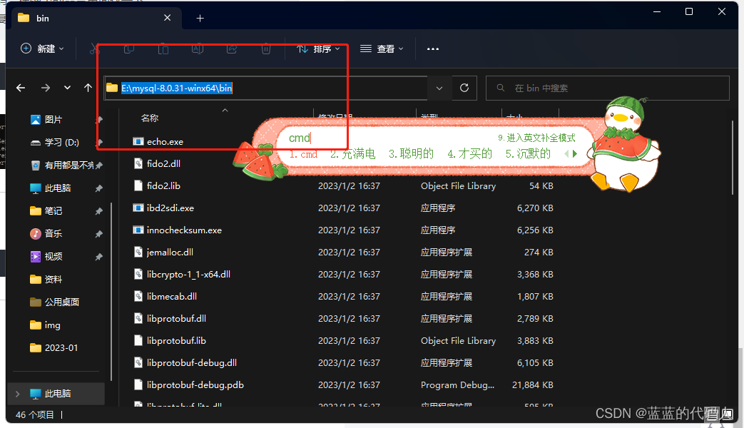Choose IME candidate 4 才买的

point(470,154)
